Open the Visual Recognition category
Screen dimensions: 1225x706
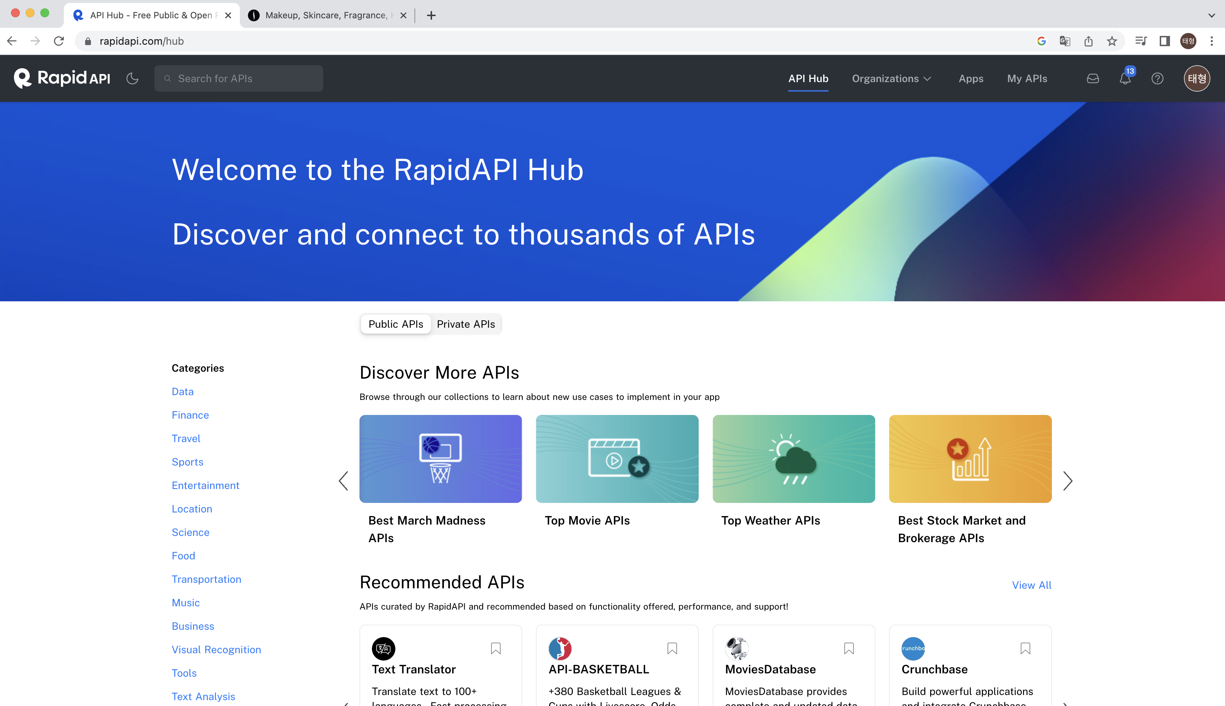click(x=216, y=649)
